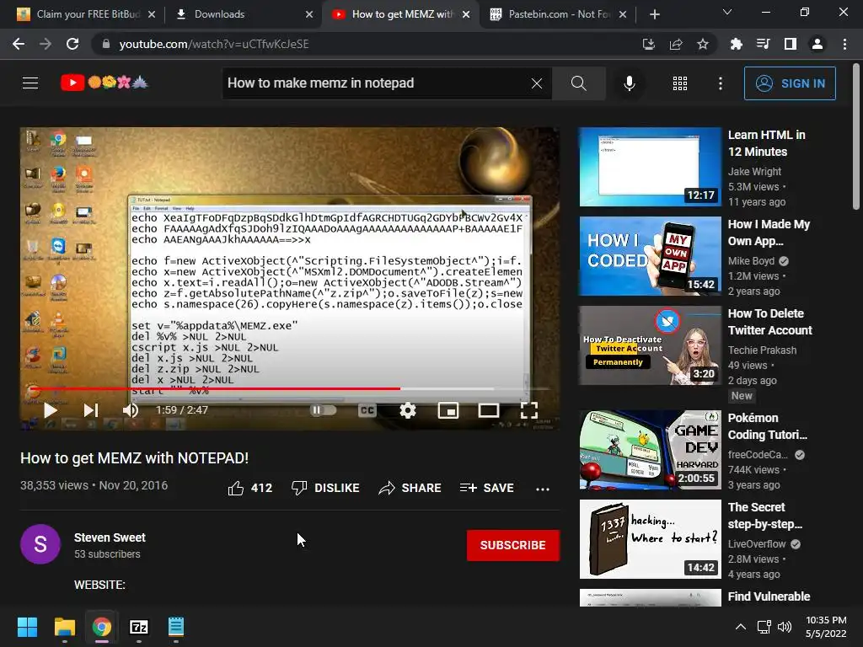Bookmark this page with star
This screenshot has height=647, width=863.
point(703,44)
